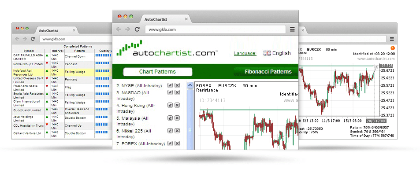Select the Indofood Agri Resources Ltd row
Screen dimensions: 420x169
(x=62, y=72)
